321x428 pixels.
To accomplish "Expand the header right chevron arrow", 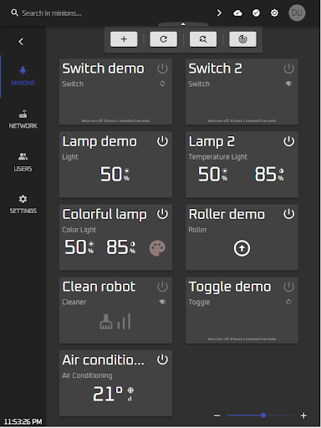I will coord(219,13).
